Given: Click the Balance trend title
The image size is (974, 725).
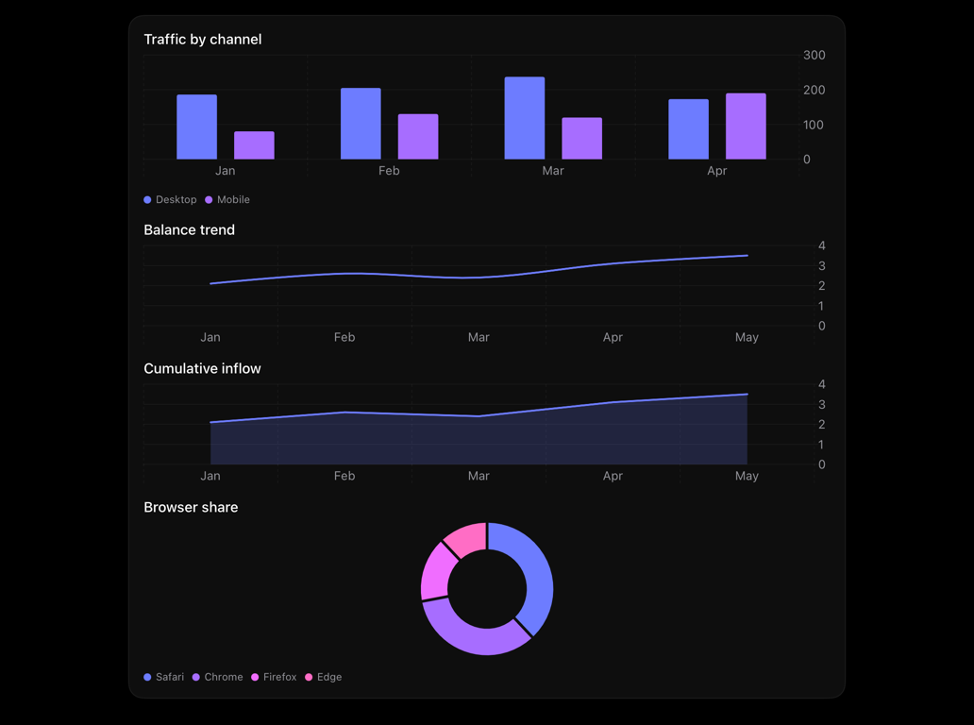Looking at the screenshot, I should (190, 229).
